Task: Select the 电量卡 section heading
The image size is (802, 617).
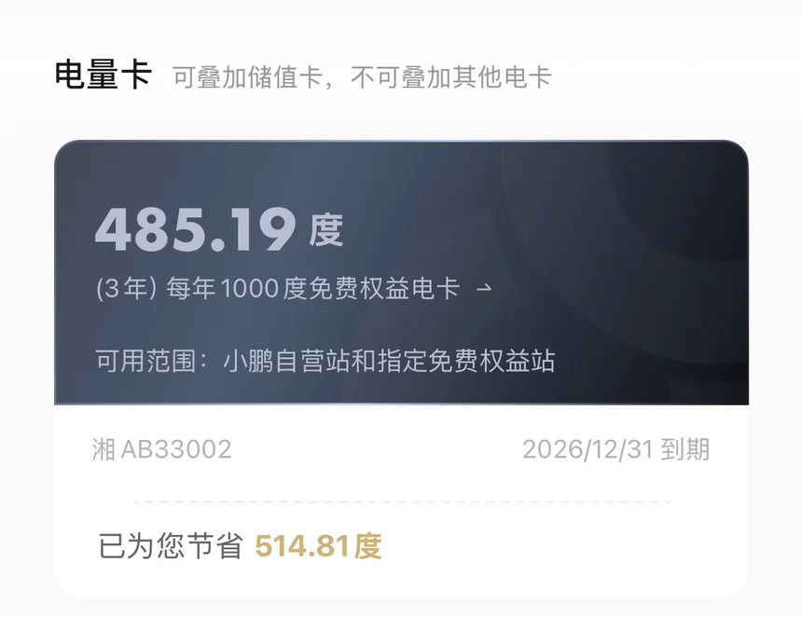Action: coord(103,75)
